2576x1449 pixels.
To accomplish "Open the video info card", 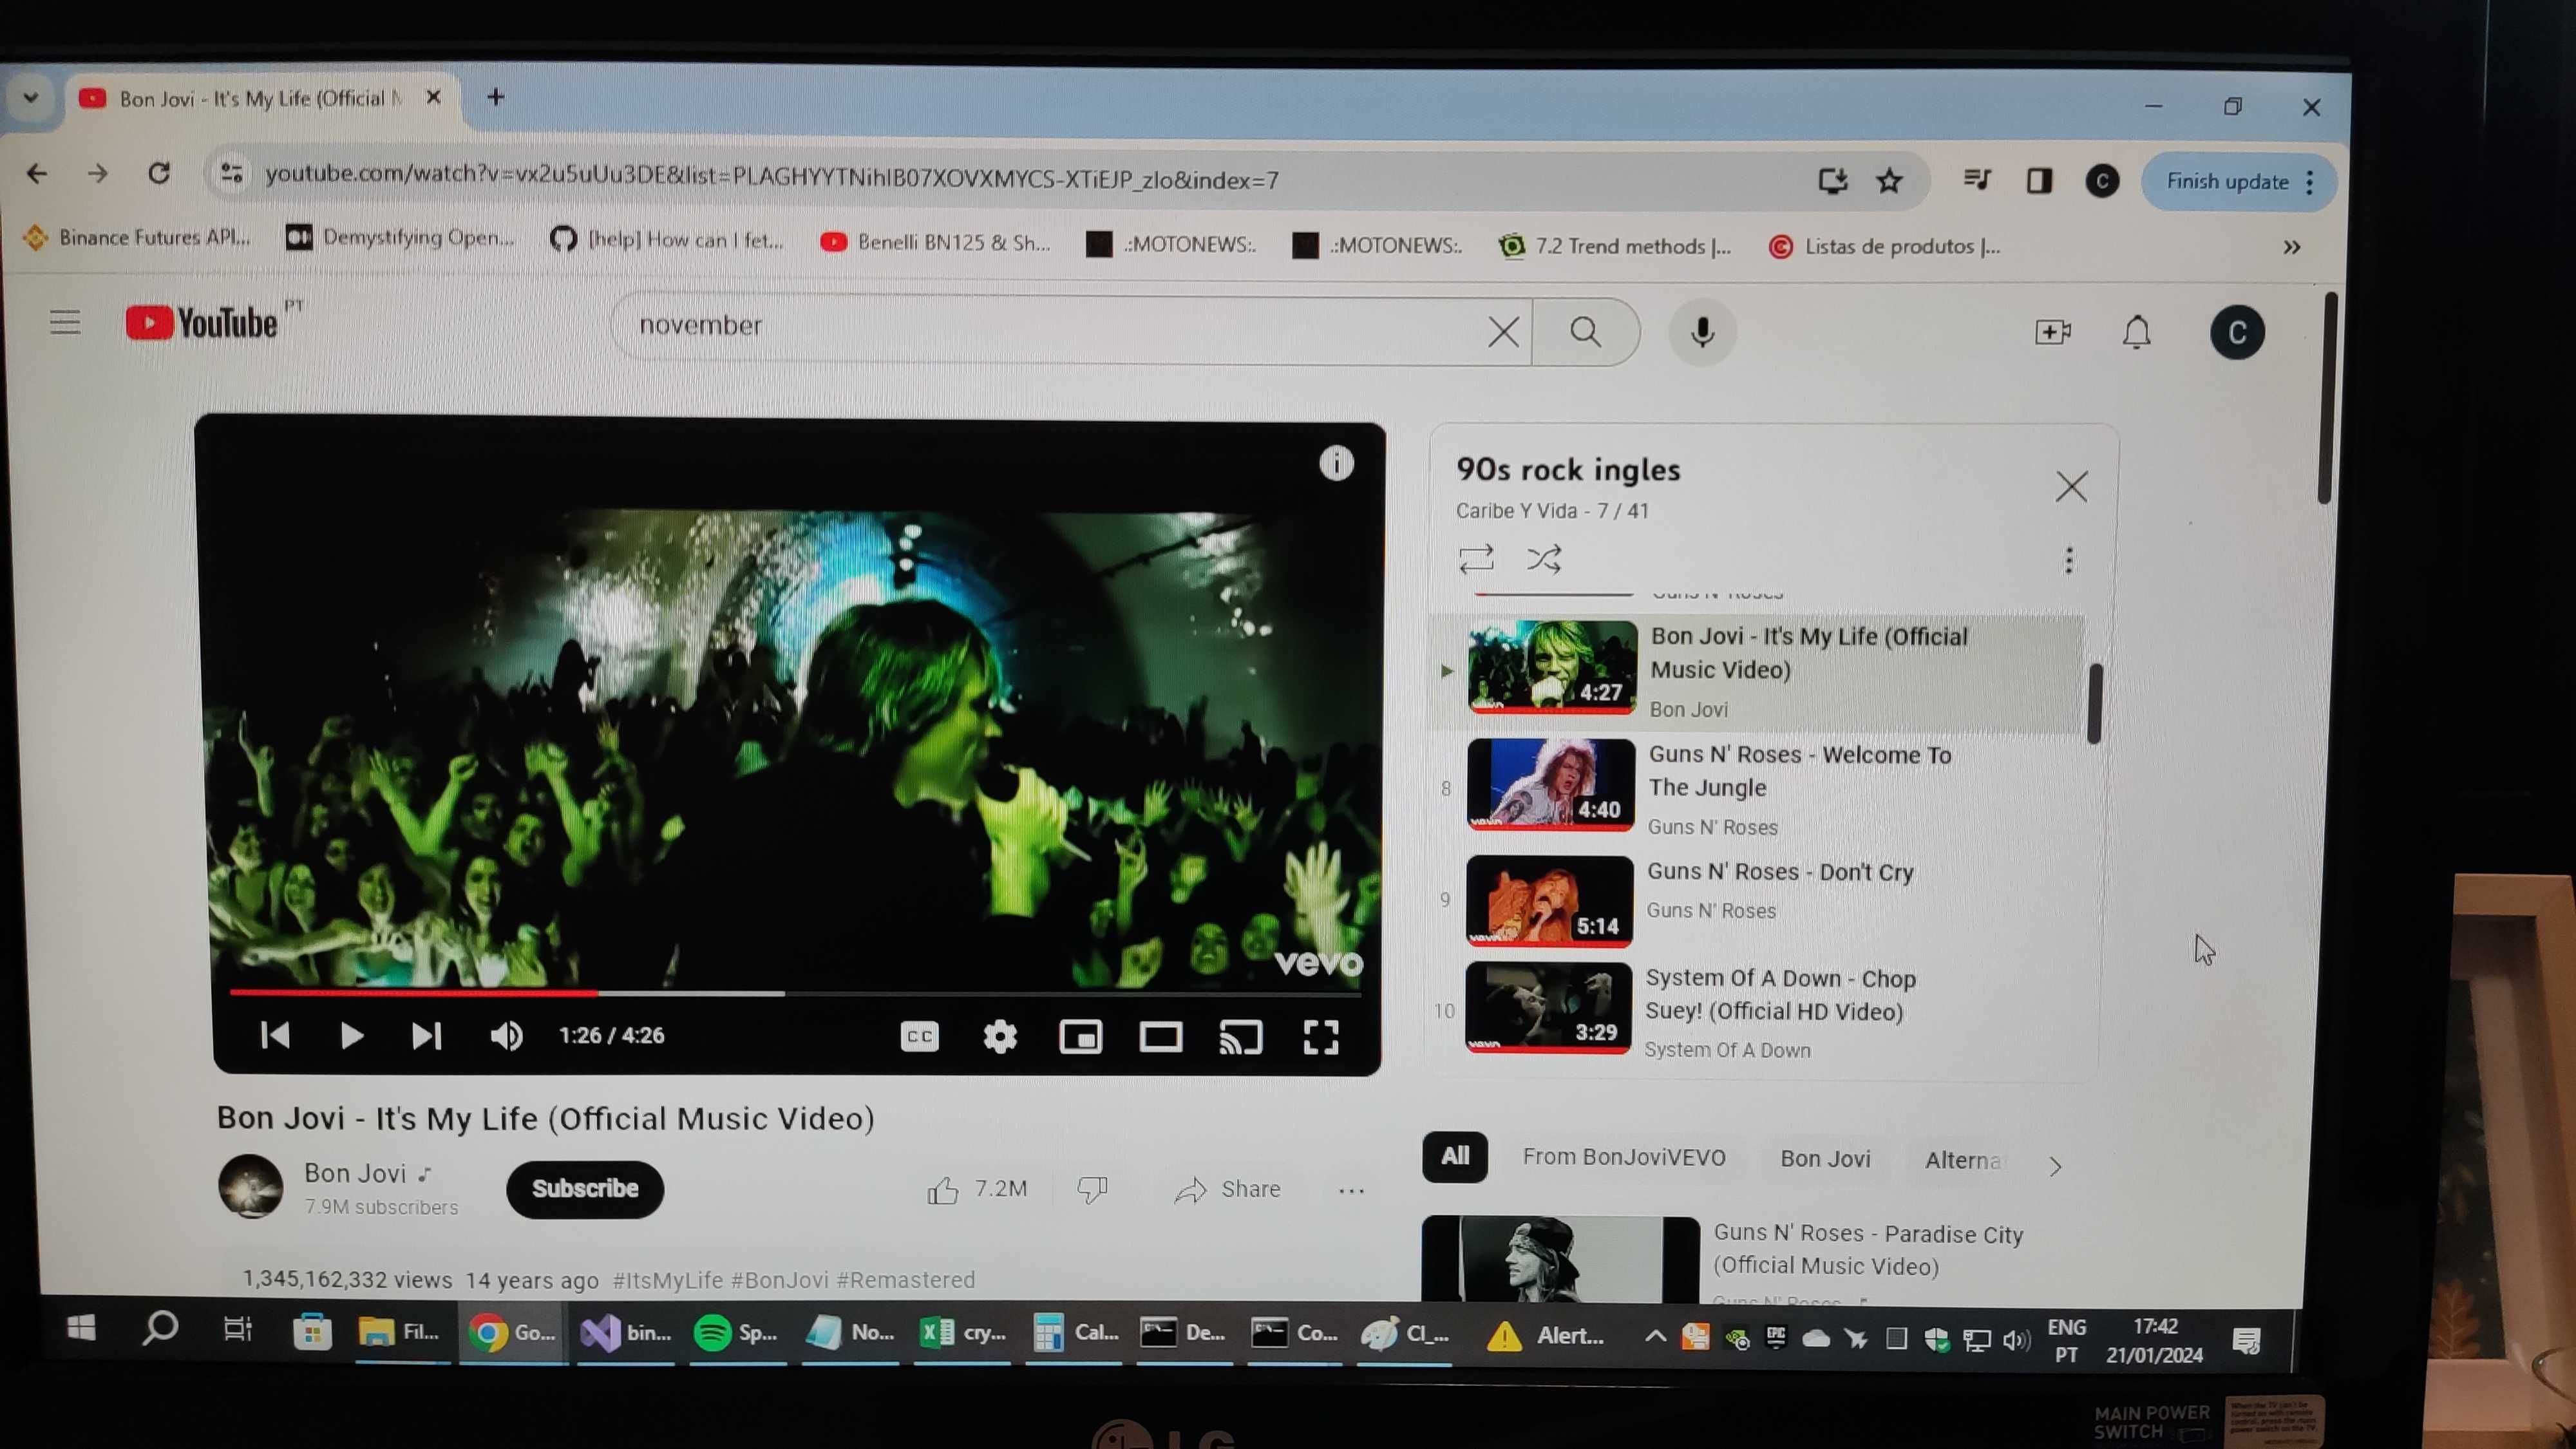I will (1336, 463).
